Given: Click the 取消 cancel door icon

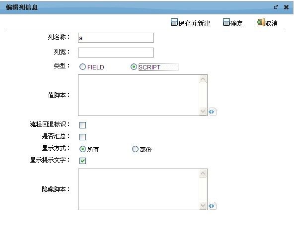Looking at the screenshot, I should tap(261, 22).
